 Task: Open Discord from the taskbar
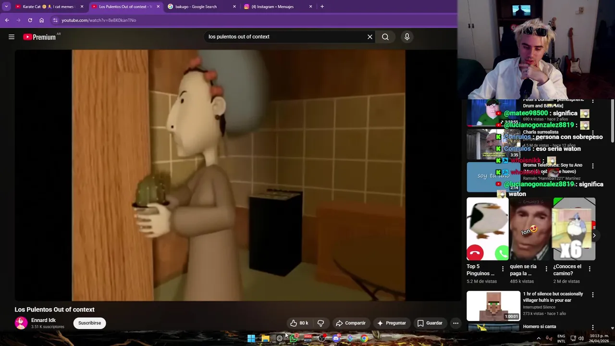click(336, 338)
